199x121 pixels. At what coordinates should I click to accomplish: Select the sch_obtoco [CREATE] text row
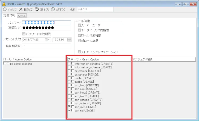click(88, 100)
